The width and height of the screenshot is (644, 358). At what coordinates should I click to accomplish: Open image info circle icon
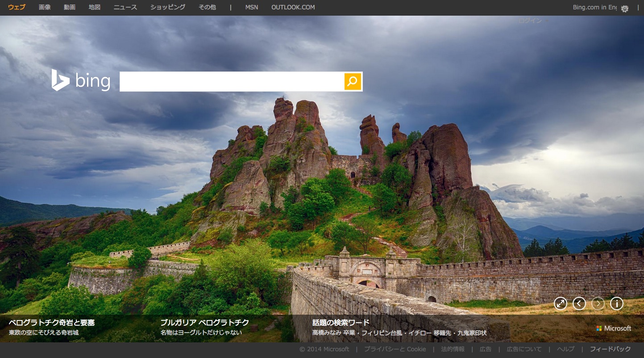[x=616, y=303]
